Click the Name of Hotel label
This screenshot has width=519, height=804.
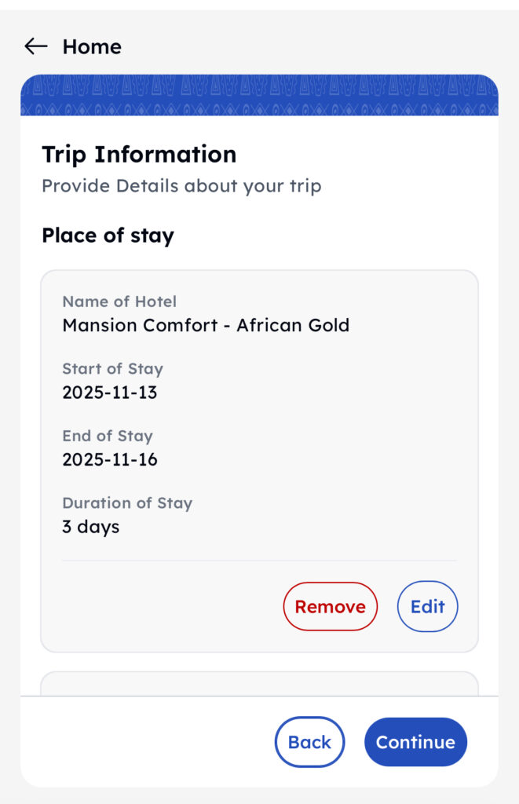[x=119, y=301]
